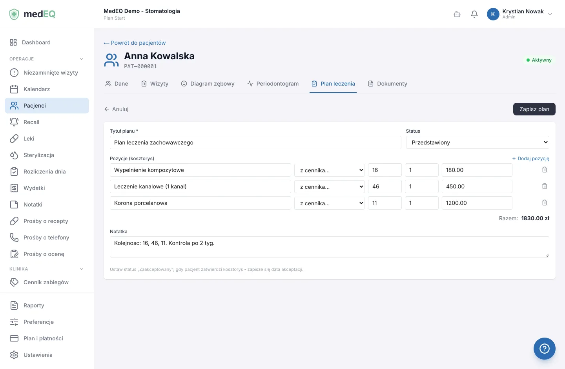Screen dimensions: 565x369
Task: Delete the Leczenie kanałowe row
Action: point(545,186)
